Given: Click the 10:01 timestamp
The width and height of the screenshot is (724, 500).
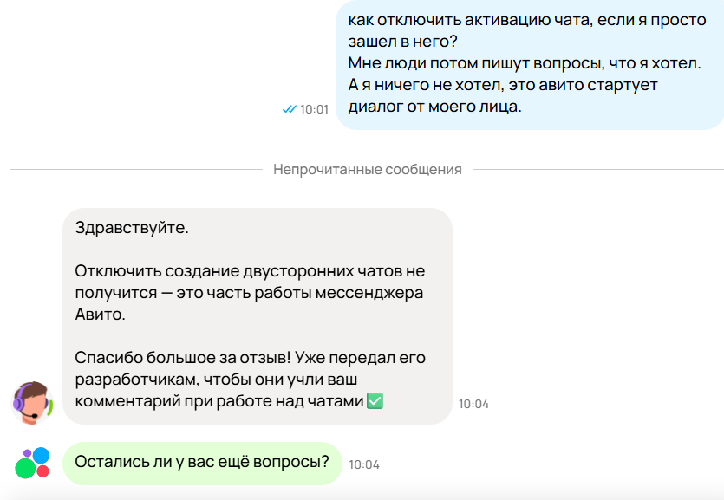Looking at the screenshot, I should click(x=314, y=109).
